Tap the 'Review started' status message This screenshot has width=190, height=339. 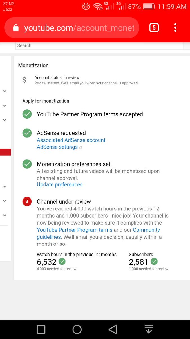(86, 83)
